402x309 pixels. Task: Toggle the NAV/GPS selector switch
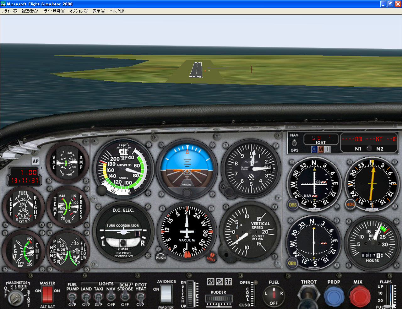(294, 143)
